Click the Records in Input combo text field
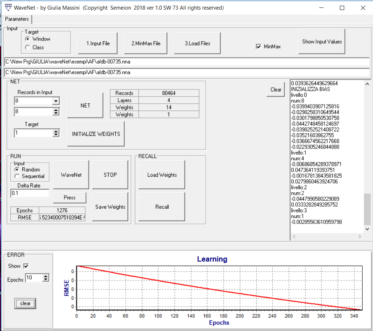This screenshot has height=331, width=373. point(33,101)
